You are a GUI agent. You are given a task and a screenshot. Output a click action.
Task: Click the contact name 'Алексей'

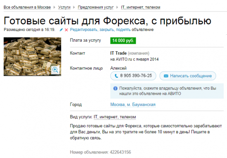pyautogui.click(x=118, y=68)
